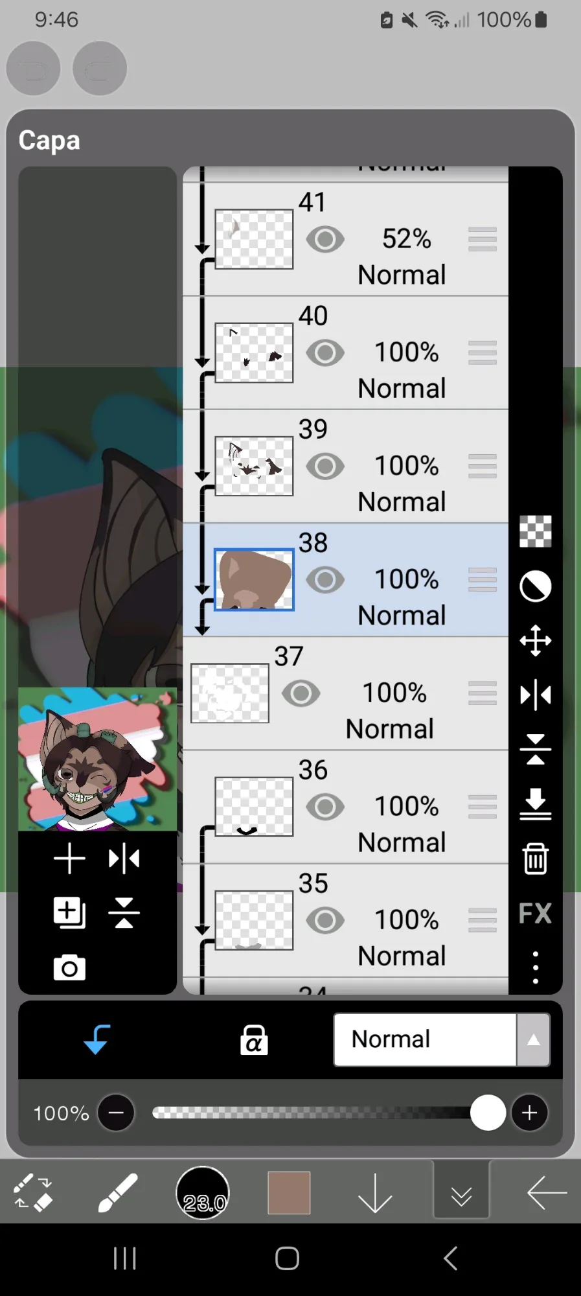Increase opacity with the plus button
This screenshot has width=581, height=1296.
pyautogui.click(x=529, y=1113)
